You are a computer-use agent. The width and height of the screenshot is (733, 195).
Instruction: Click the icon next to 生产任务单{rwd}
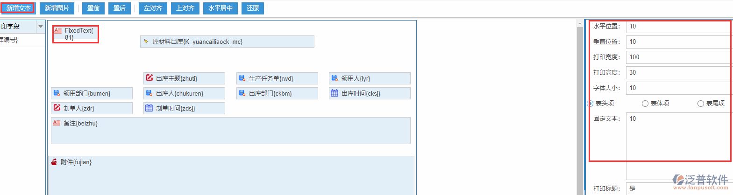pos(242,78)
